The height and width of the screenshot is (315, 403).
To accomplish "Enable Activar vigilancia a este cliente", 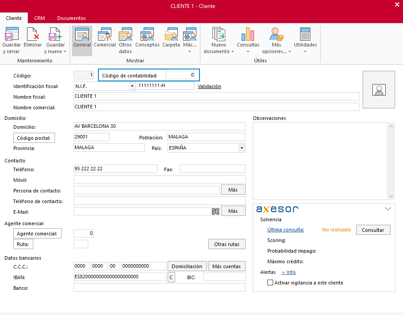I will (x=270, y=283).
